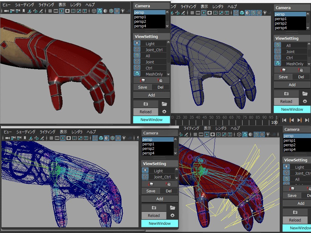The image size is (311, 233).
Task: Click Add button in top-left window
Action: pyautogui.click(x=152, y=95)
